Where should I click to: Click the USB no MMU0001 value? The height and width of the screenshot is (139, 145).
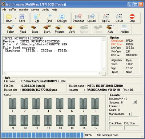tap(132, 55)
